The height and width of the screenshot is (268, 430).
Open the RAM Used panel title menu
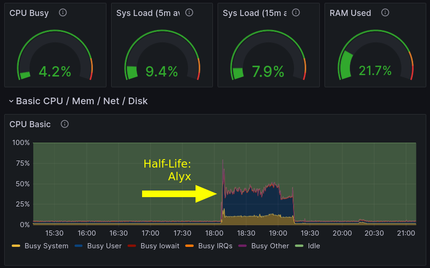pyautogui.click(x=350, y=13)
